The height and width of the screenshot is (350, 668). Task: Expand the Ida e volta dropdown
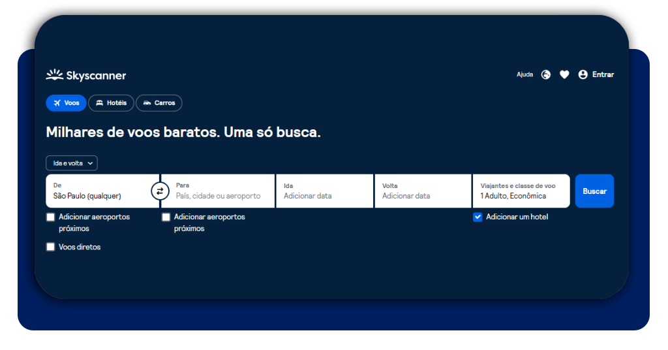point(72,163)
